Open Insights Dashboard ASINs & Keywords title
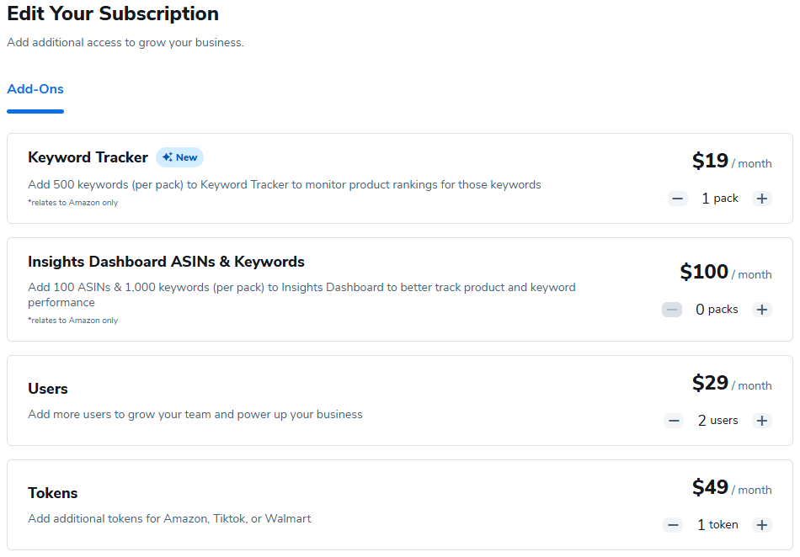Screen dimensions: 800x557 pos(166,262)
